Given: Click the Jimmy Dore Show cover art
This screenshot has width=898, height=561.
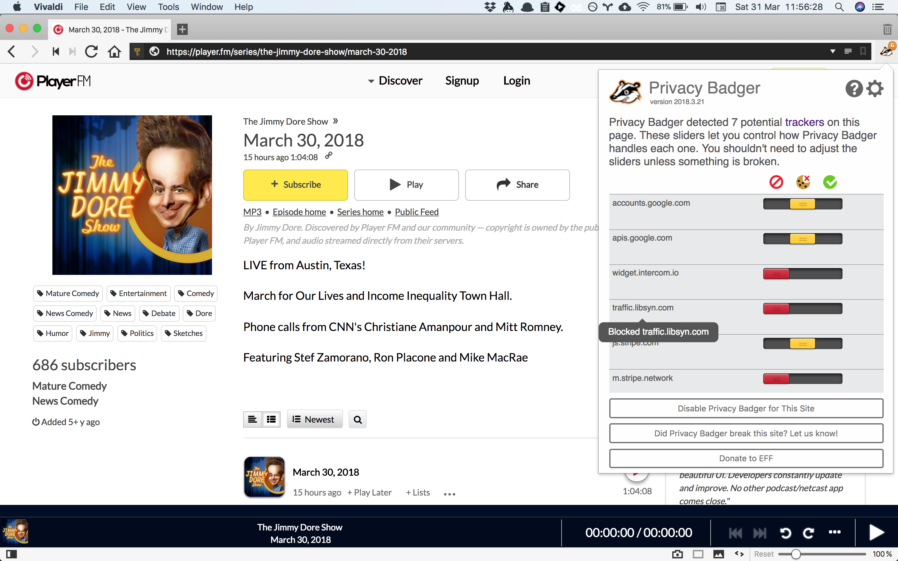Looking at the screenshot, I should (x=132, y=195).
